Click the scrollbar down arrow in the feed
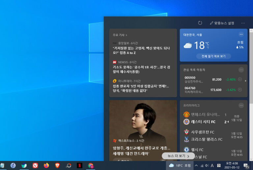The width and height of the screenshot is (253, 170). click(x=251, y=159)
